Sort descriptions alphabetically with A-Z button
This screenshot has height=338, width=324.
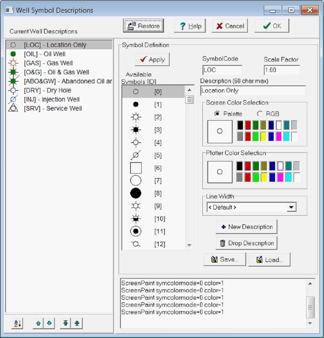click(17, 323)
